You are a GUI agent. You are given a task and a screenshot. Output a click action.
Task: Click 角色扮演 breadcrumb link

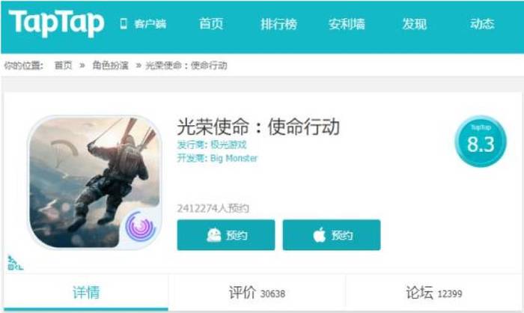tap(110, 66)
